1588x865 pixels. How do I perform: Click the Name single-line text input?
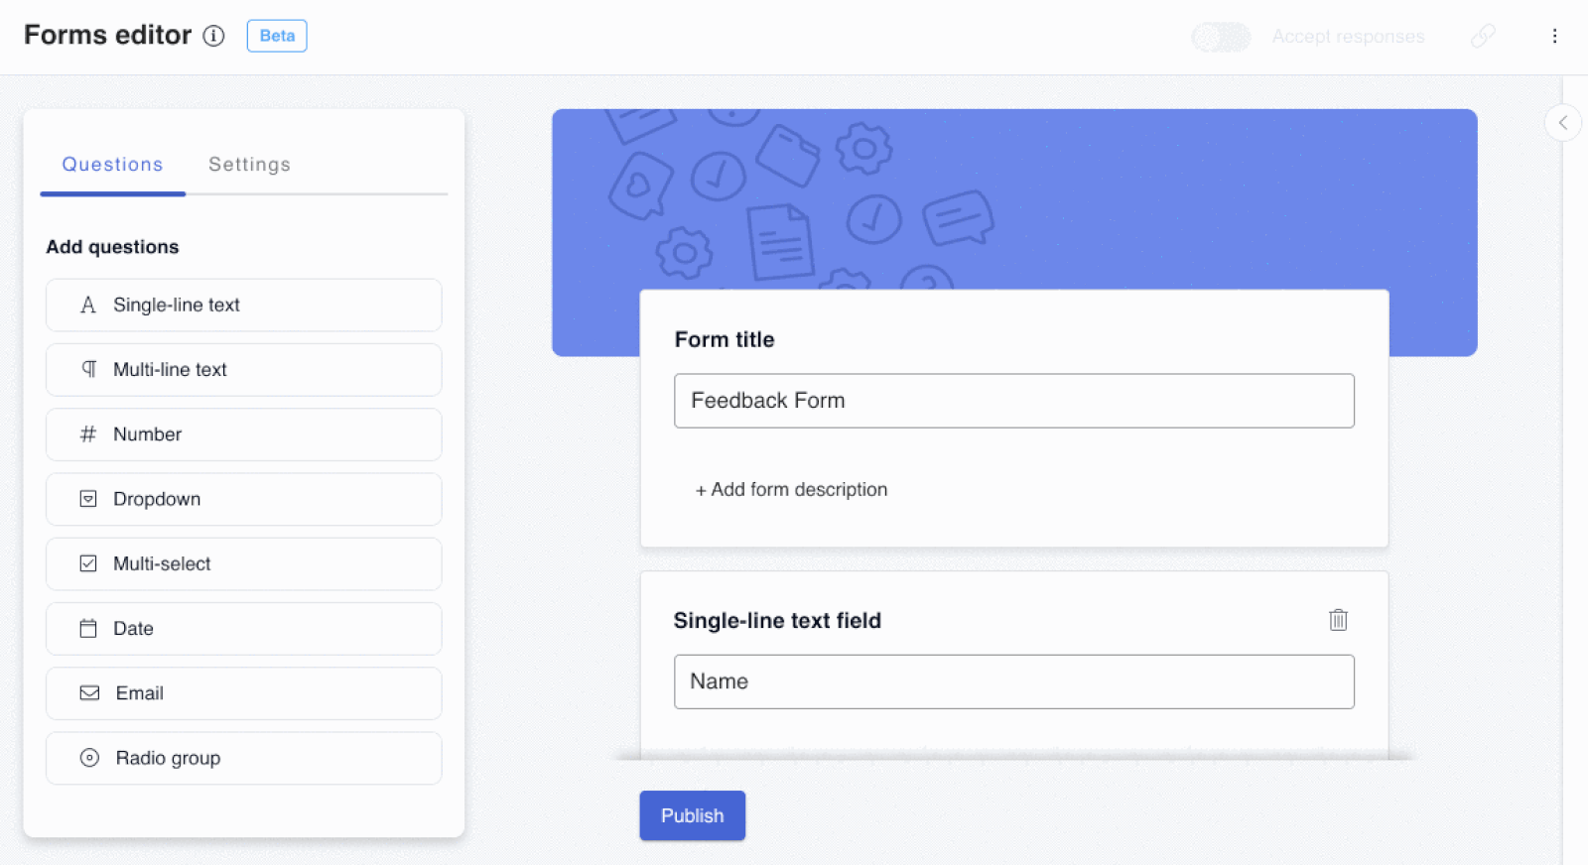[1013, 681]
